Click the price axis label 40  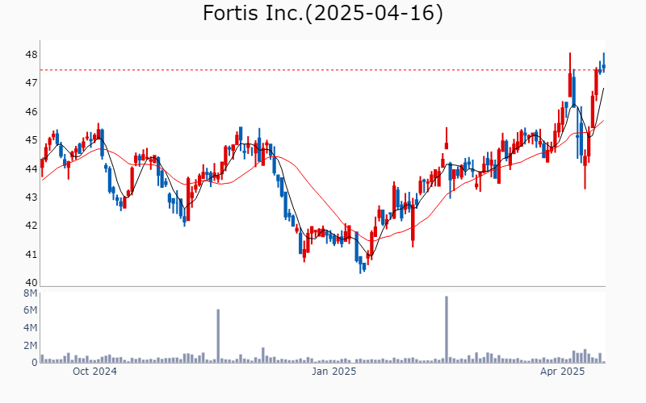pyautogui.click(x=31, y=283)
